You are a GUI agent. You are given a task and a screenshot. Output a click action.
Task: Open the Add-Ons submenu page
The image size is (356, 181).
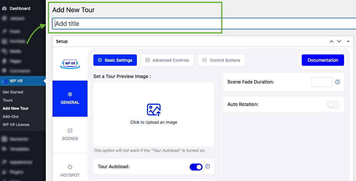(x=11, y=116)
